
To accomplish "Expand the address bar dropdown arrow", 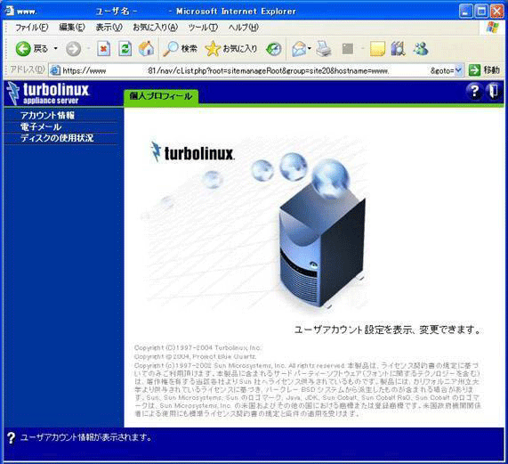I will [458, 70].
